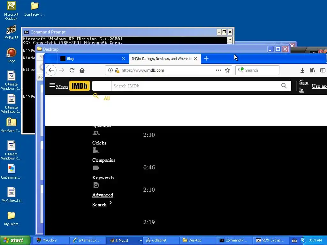The height and width of the screenshot is (245, 327).
Task: Go back using the browser back arrow
Action: [51, 70]
